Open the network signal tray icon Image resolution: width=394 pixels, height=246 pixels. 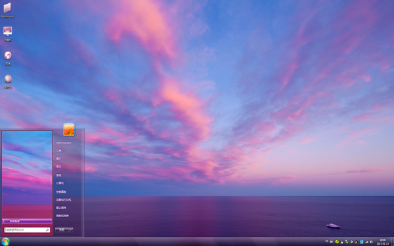pyautogui.click(x=366, y=241)
